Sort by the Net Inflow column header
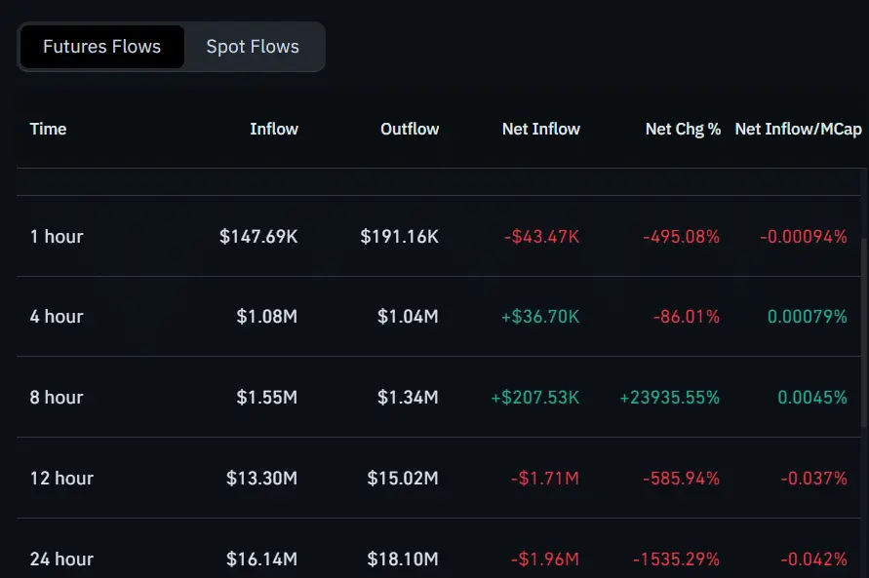Screen dimensions: 869x578 point(541,128)
